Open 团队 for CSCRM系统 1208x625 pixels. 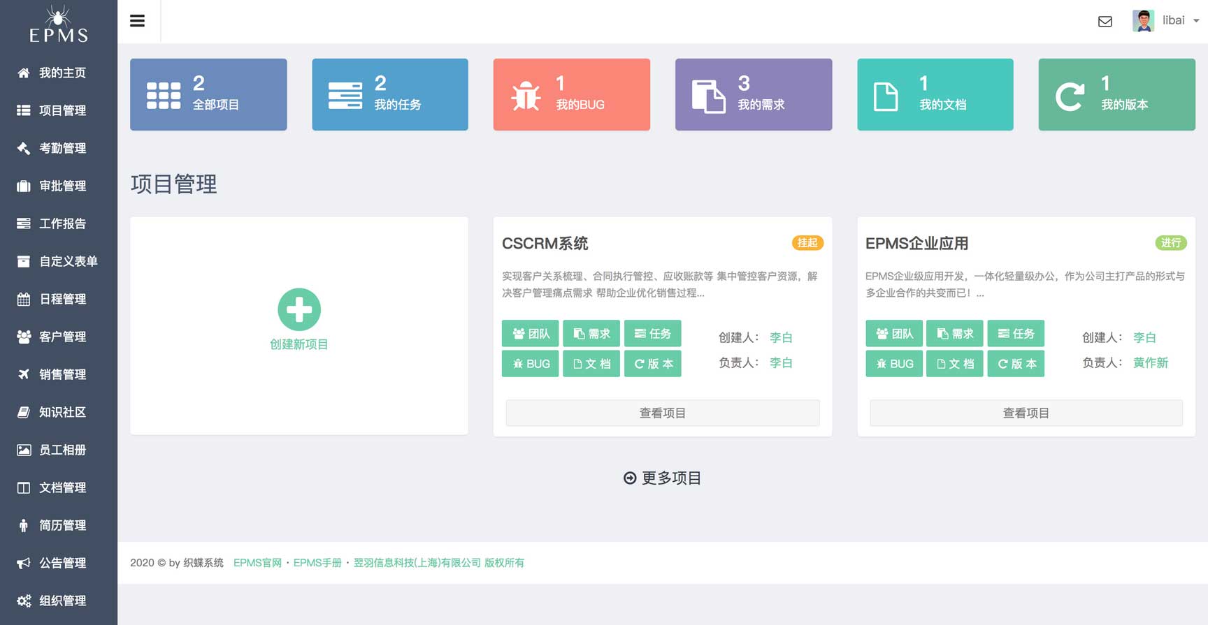(x=531, y=333)
